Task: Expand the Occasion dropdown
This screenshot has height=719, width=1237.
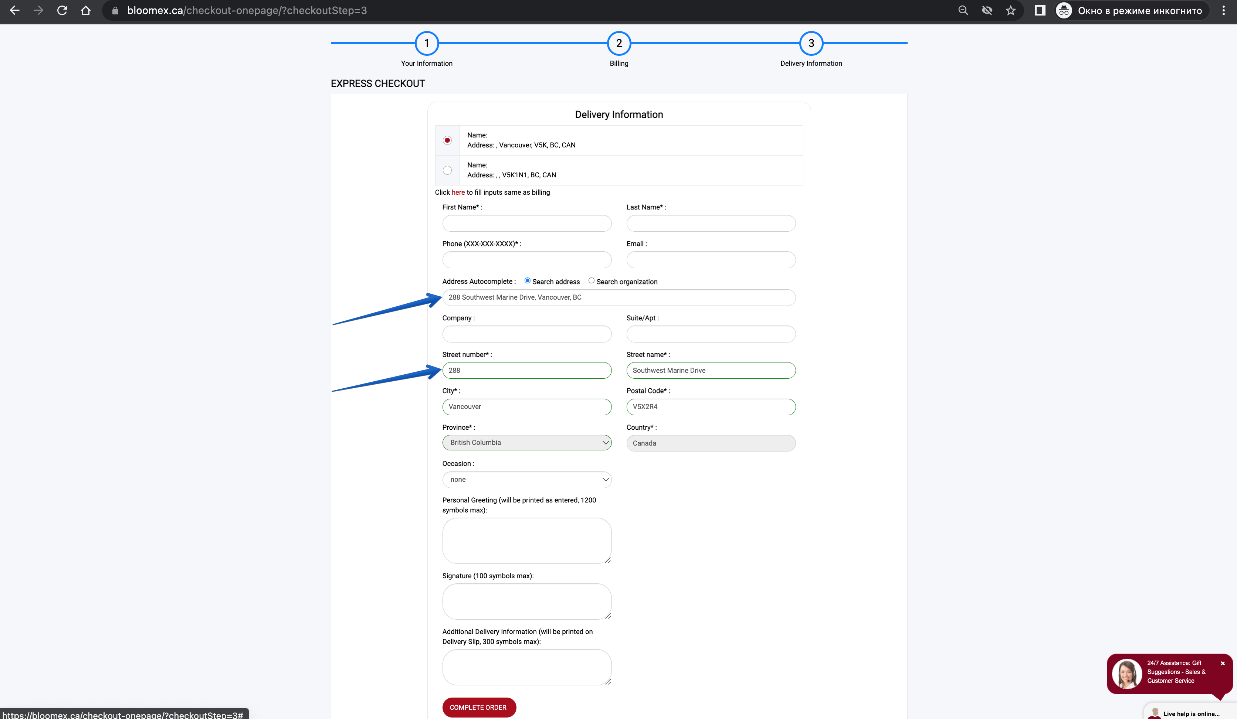Action: click(527, 480)
